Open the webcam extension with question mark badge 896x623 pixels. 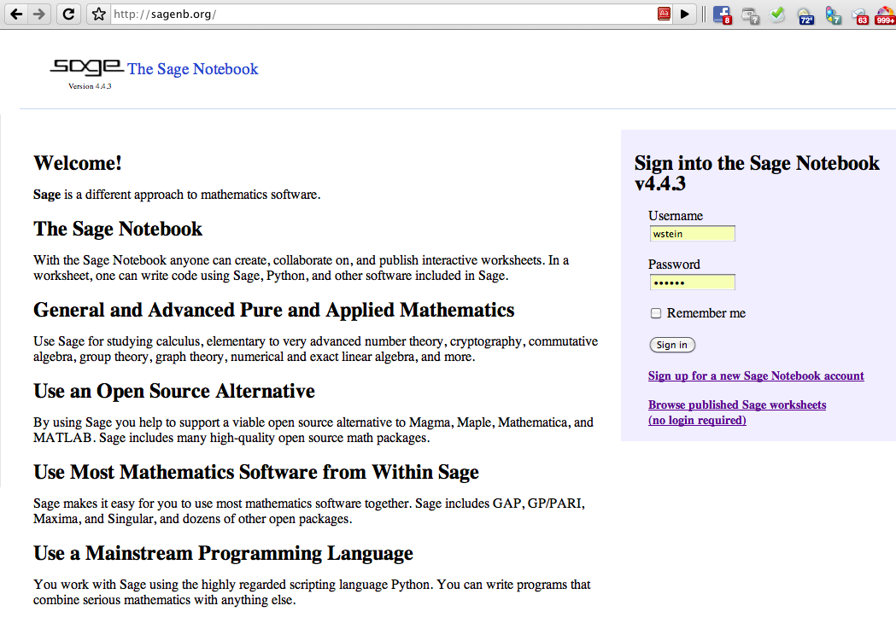pyautogui.click(x=750, y=15)
